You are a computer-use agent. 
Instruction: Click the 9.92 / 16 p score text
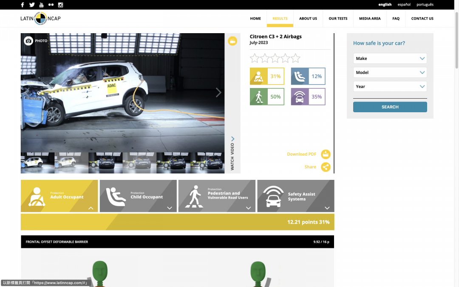321,242
